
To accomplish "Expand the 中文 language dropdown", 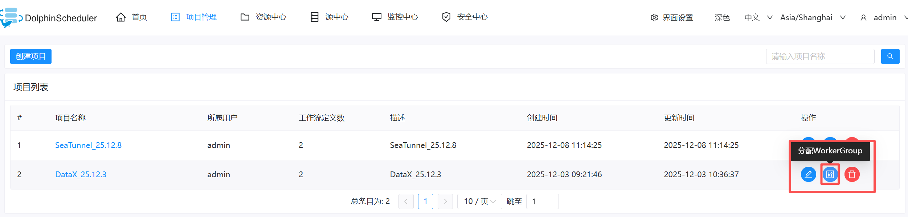I will click(x=758, y=18).
